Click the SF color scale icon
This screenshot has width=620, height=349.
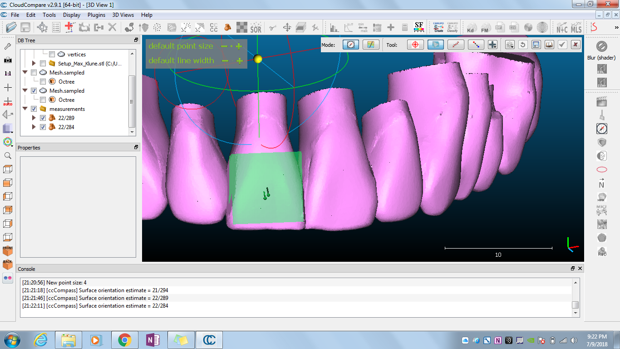[x=419, y=27]
